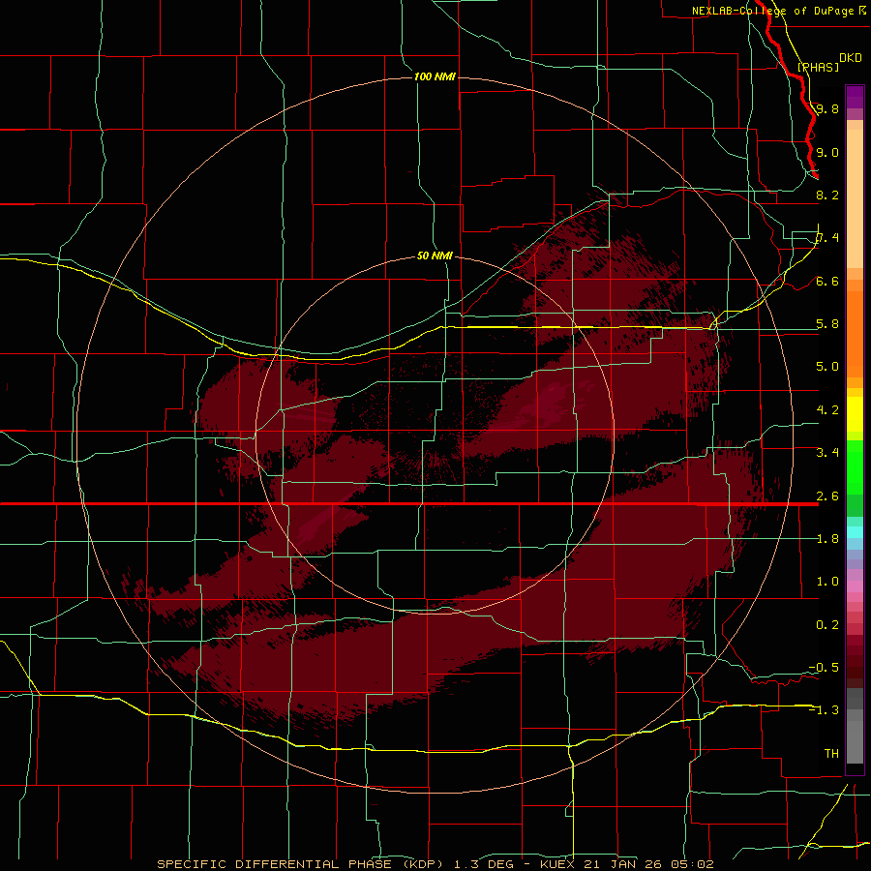Click the 100 NMI range ring label
Screen dimensions: 871x871
[435, 76]
